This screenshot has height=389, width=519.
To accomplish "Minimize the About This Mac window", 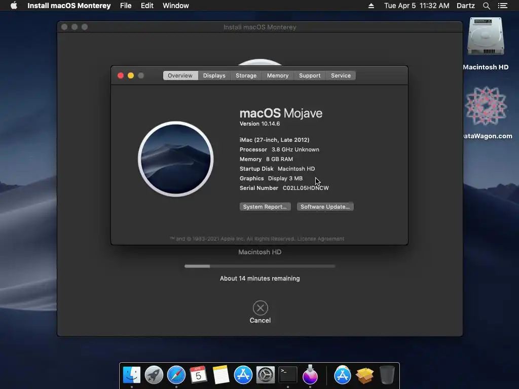I will click(x=131, y=75).
